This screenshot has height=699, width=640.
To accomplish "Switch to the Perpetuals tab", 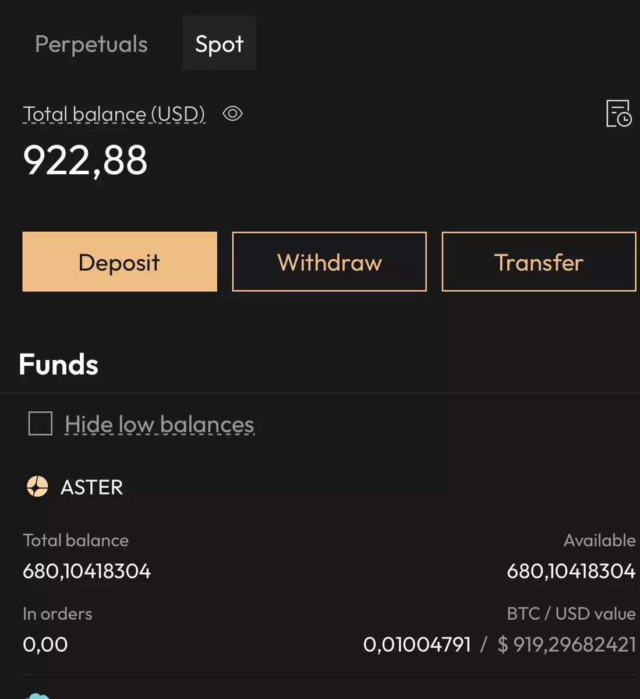I will 91,44.
